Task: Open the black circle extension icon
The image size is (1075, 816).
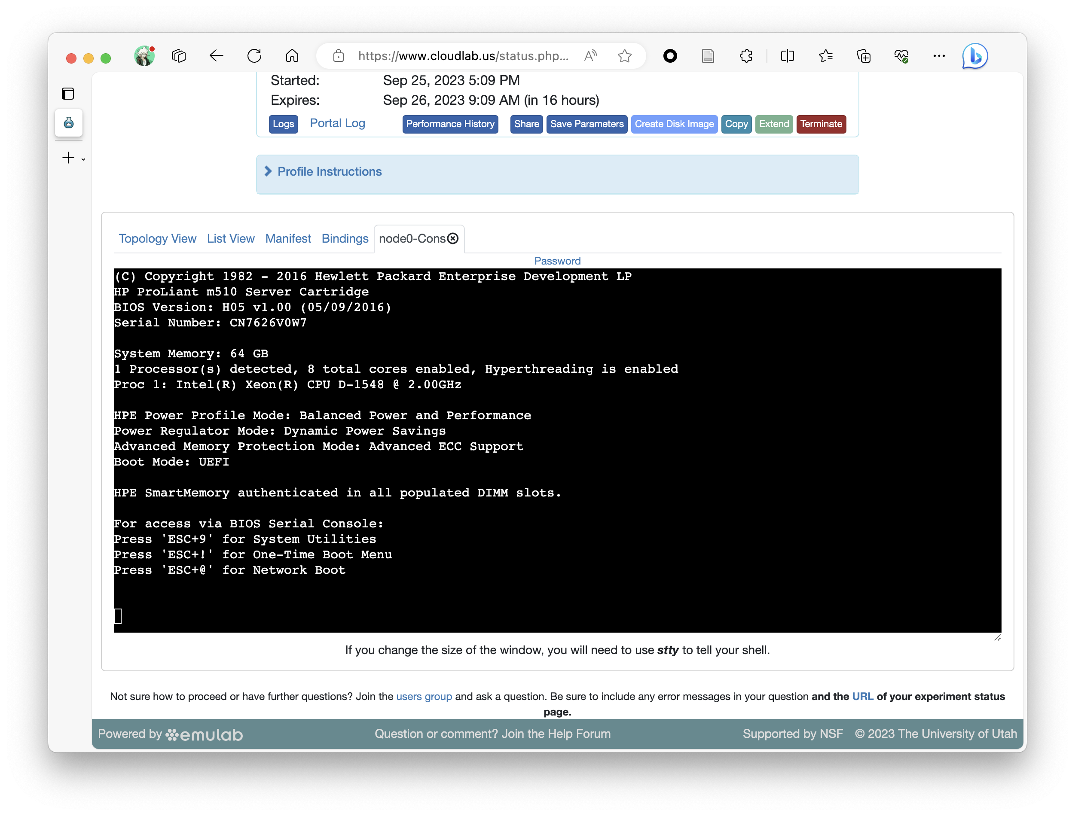Action: pos(670,56)
